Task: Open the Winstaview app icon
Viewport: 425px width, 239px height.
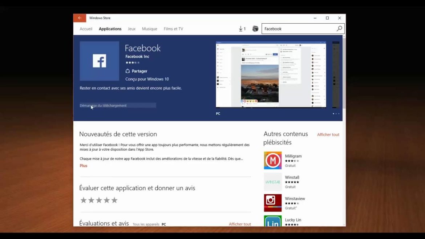Action: 272,203
